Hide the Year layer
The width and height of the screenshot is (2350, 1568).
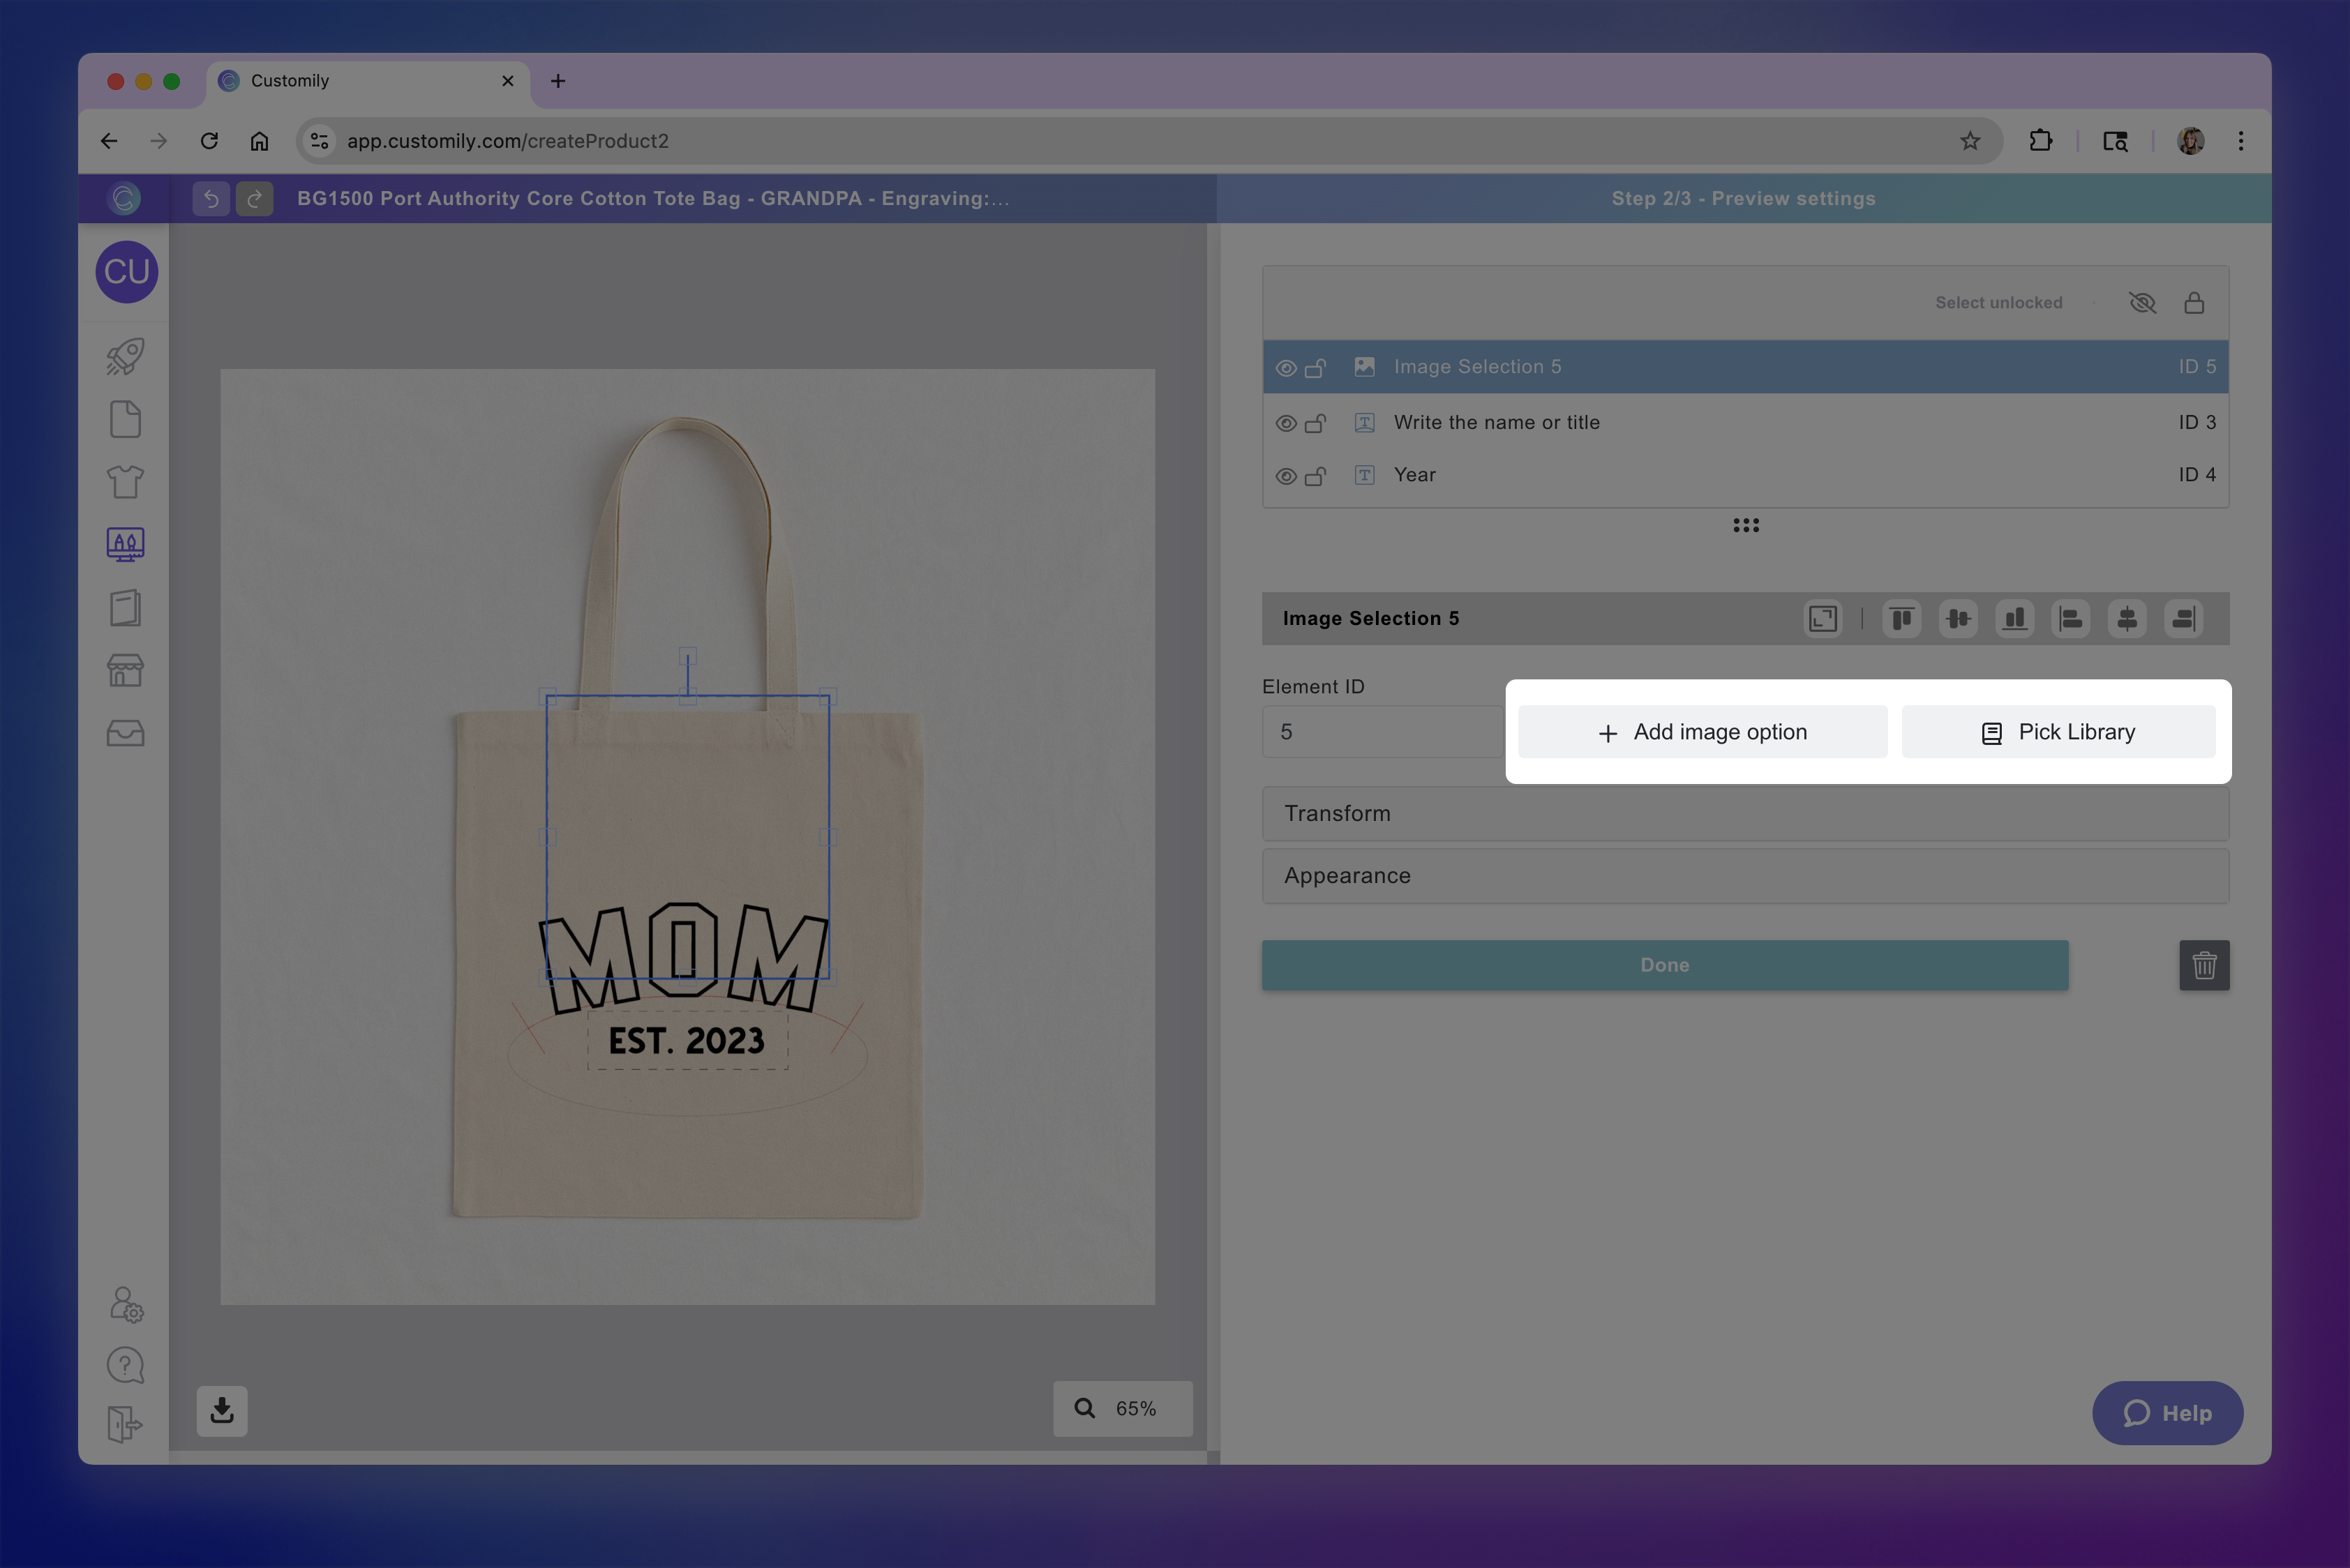[x=1285, y=475]
